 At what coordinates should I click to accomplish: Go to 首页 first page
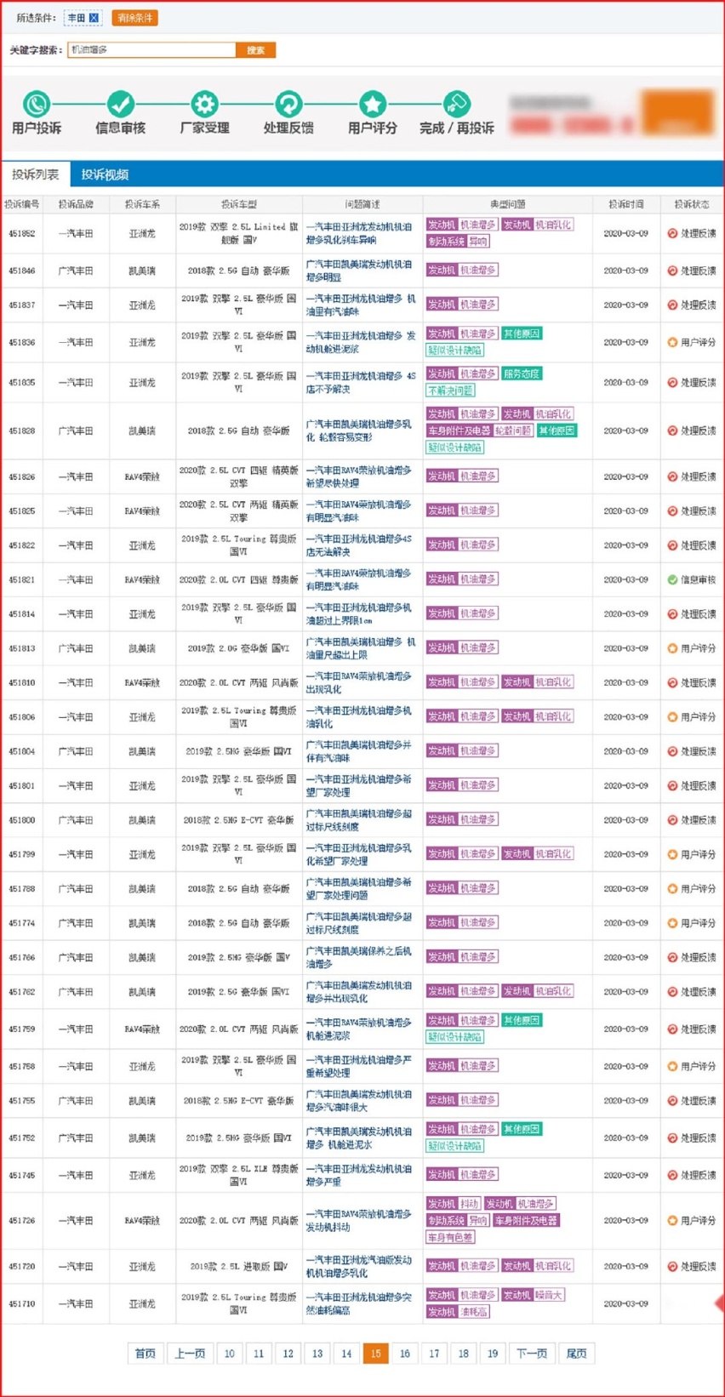pos(146,1354)
